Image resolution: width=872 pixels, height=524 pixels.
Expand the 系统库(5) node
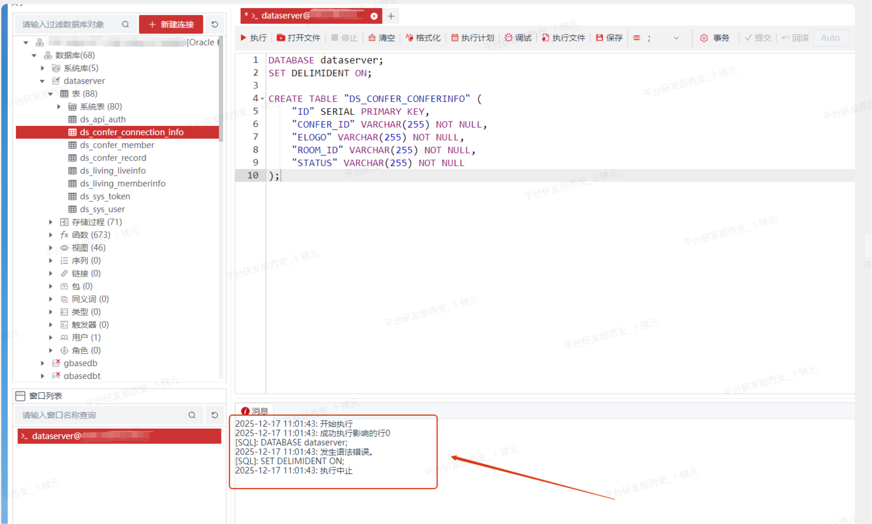click(42, 68)
